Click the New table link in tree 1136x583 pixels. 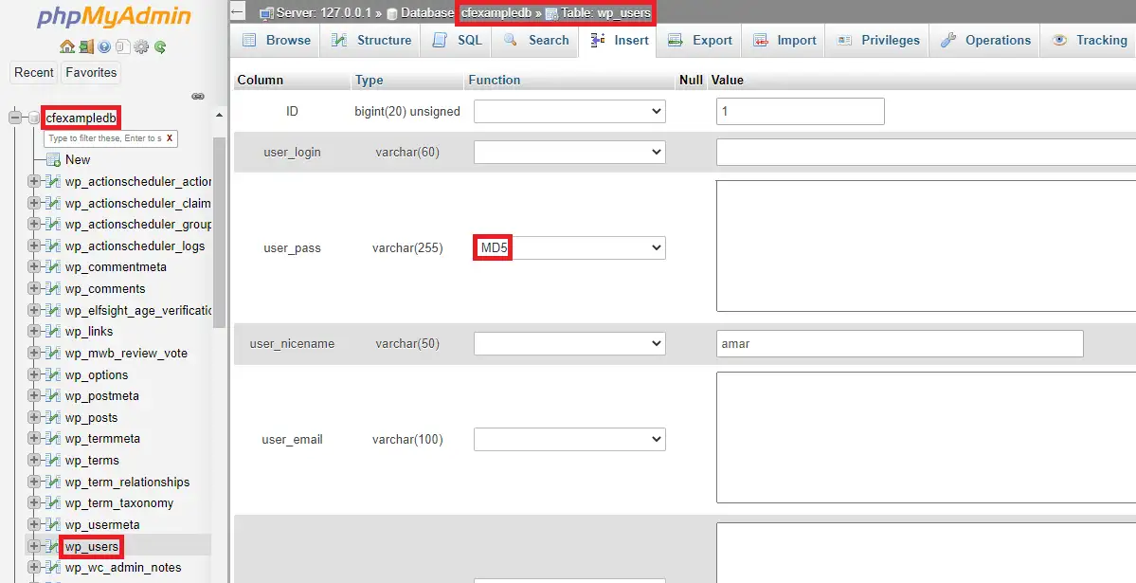[78, 159]
